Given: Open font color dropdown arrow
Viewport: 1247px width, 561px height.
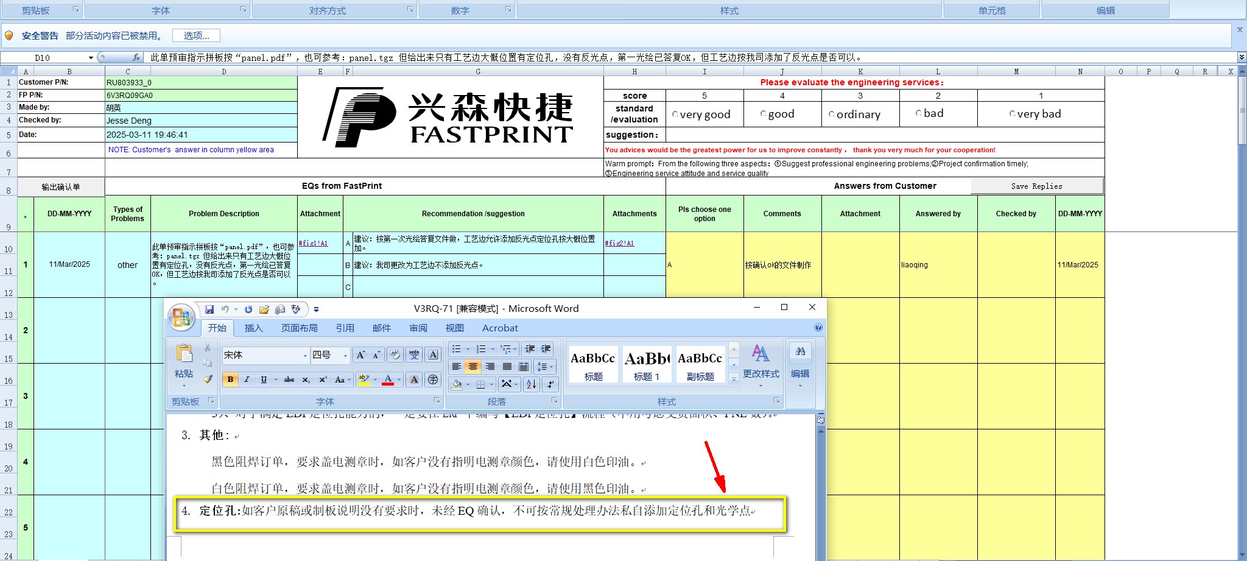Looking at the screenshot, I should coord(399,379).
